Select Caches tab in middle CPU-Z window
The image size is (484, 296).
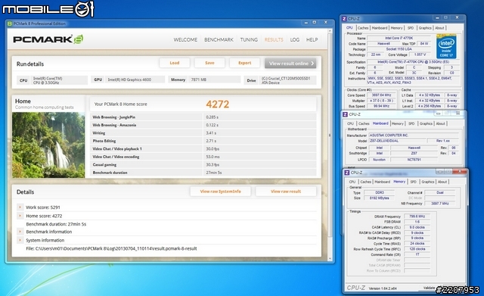tap(364, 123)
